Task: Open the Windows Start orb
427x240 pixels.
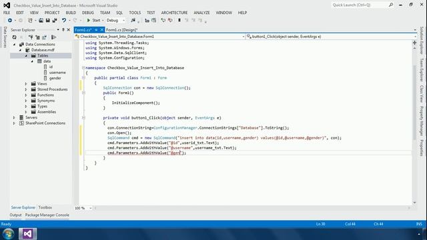Action: point(8,234)
